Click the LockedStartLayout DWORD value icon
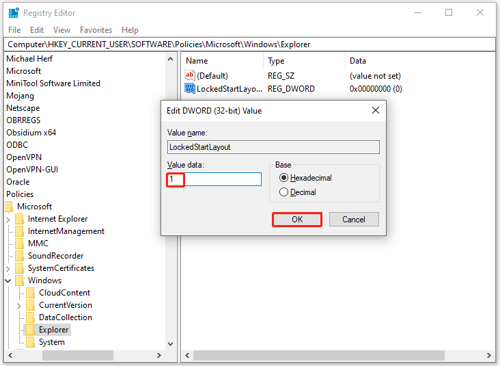 point(189,88)
